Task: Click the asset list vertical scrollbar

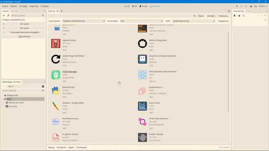Action: [x=228, y=72]
